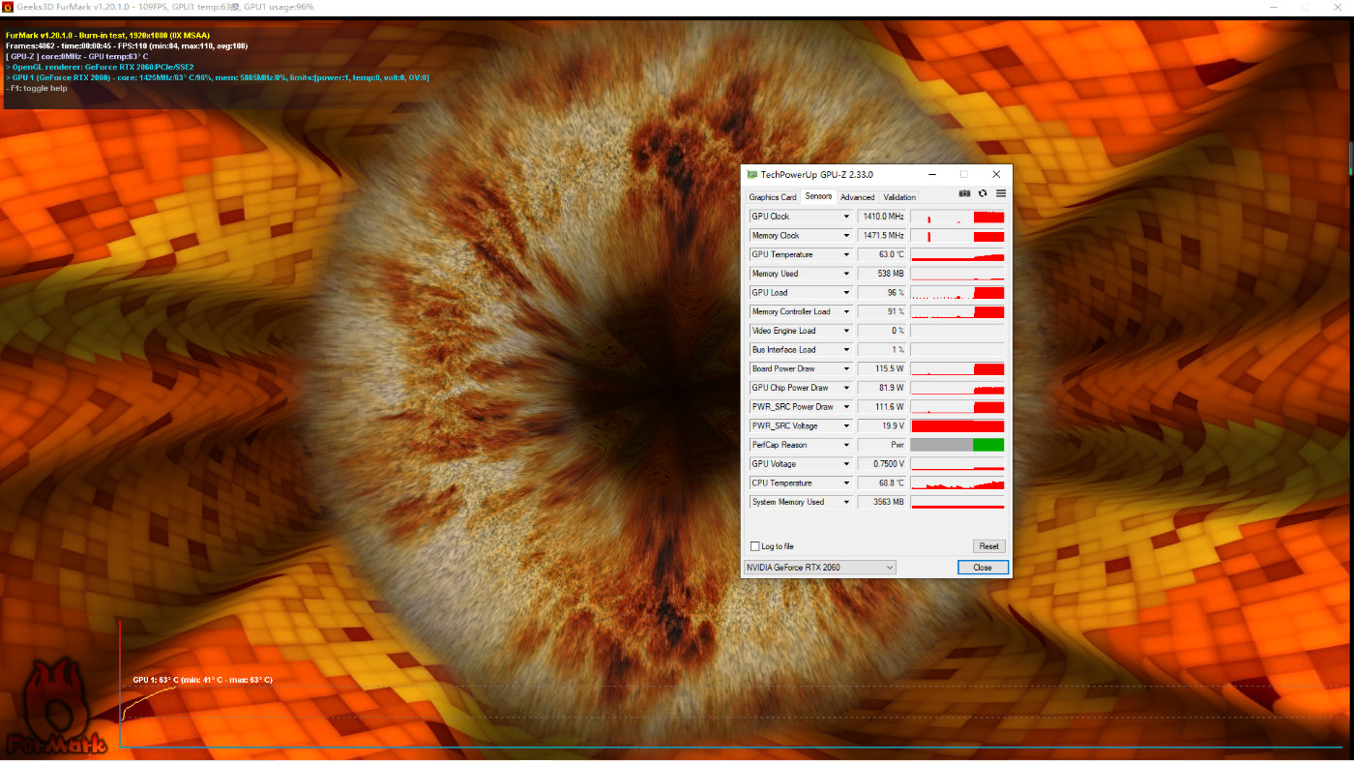The image size is (1354, 761).
Task: Minimize the GPU-Z window
Action: pyautogui.click(x=931, y=175)
